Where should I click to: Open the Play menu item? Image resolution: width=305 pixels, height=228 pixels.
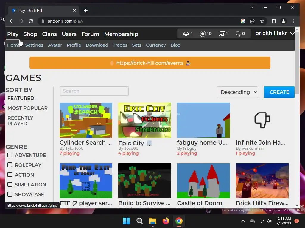click(13, 34)
